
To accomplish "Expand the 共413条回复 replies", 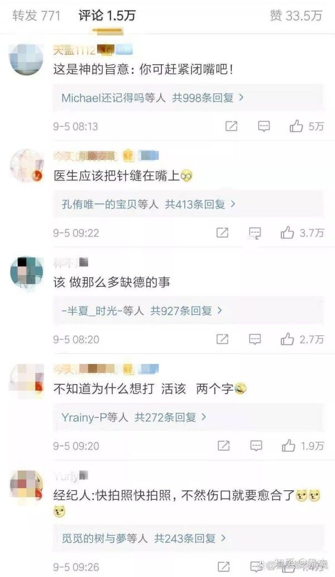I will pyautogui.click(x=200, y=204).
